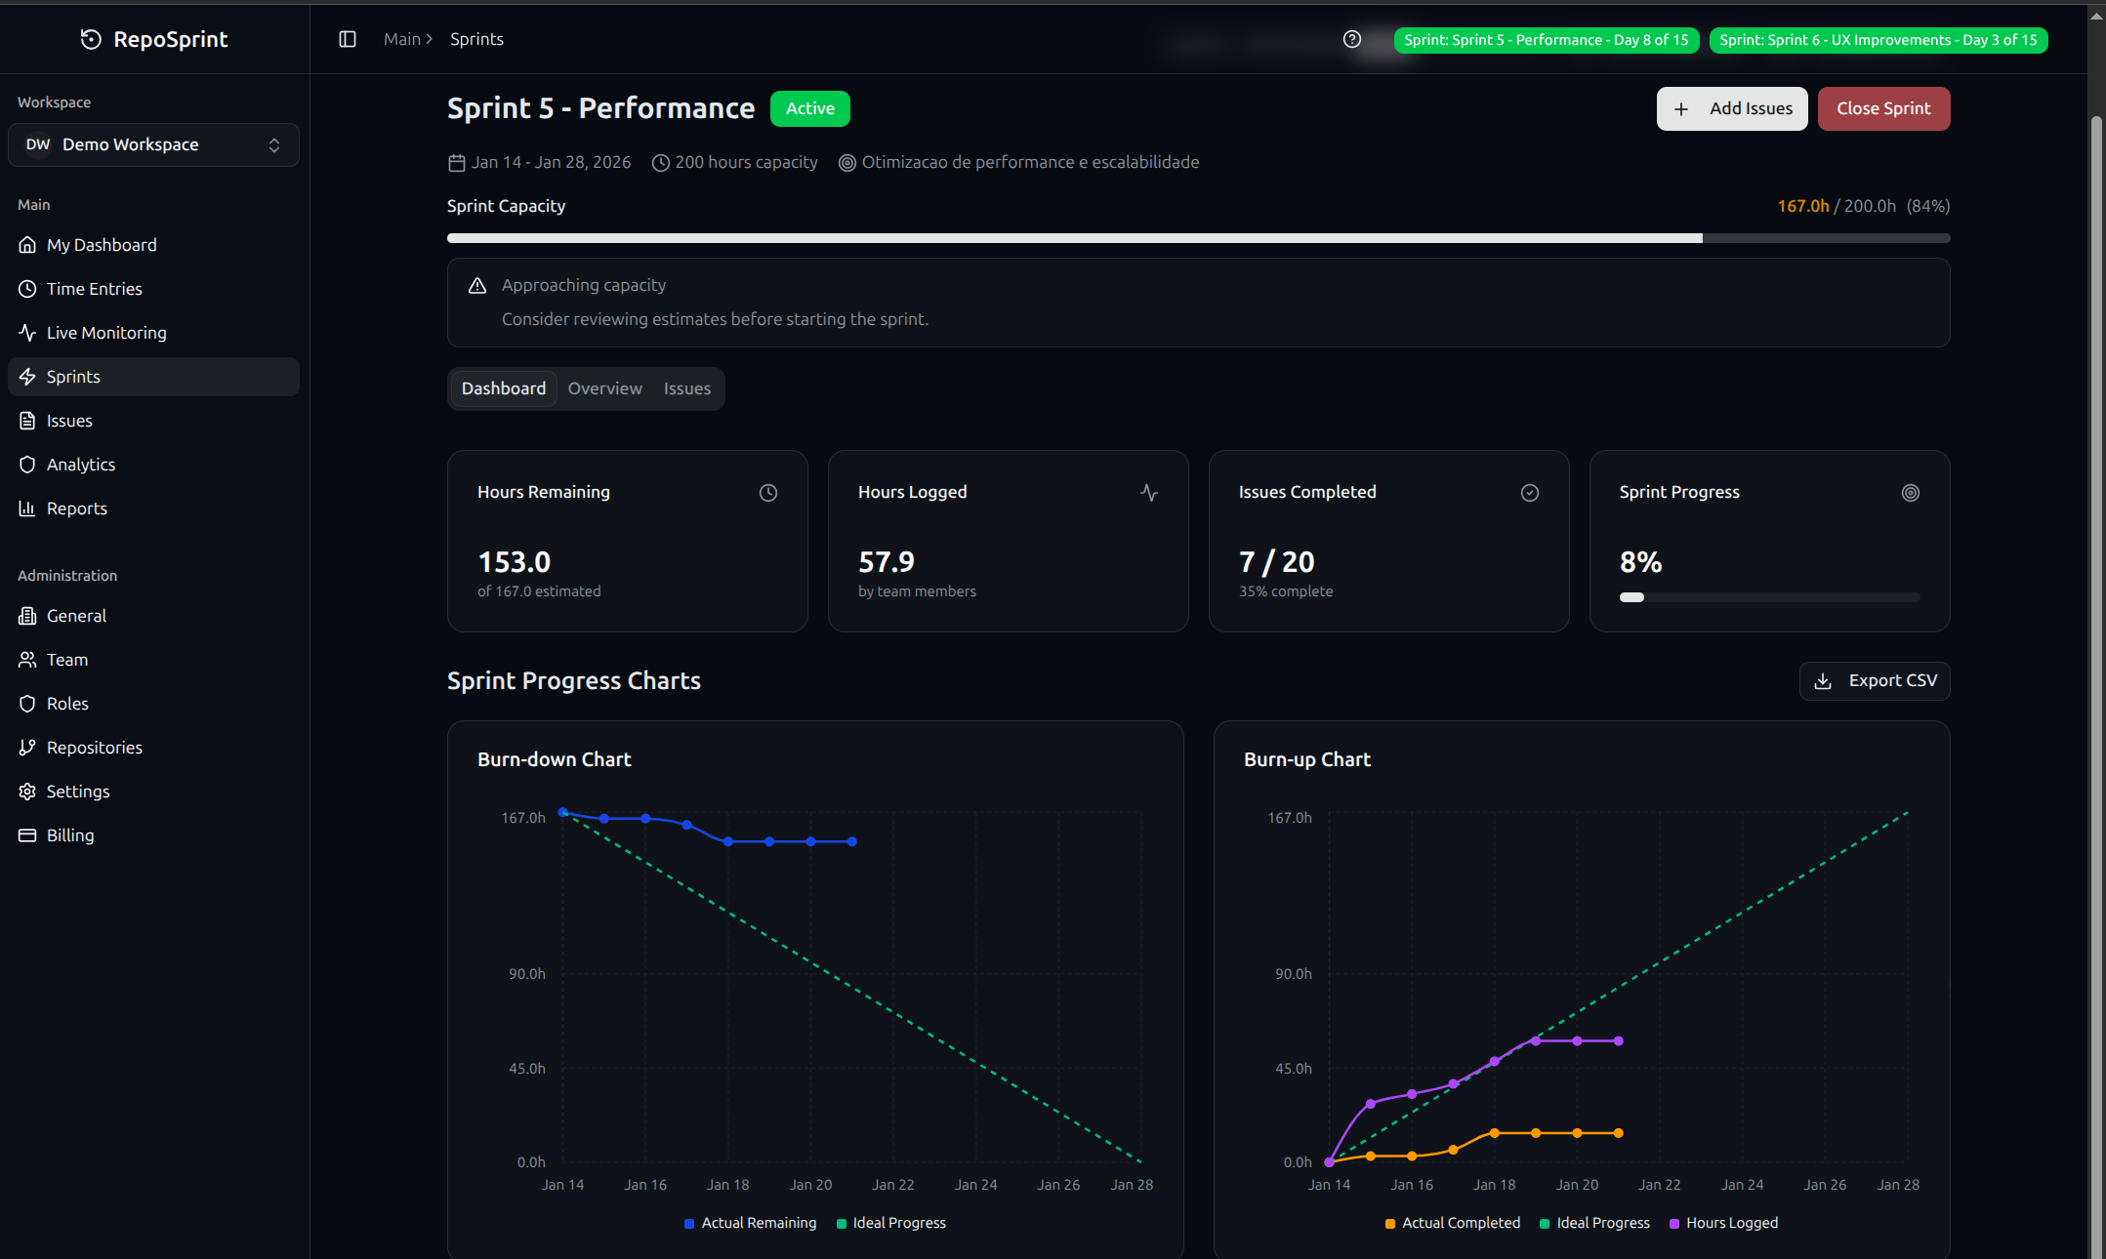The image size is (2106, 1259).
Task: Open Billing in the sidebar
Action: 70,835
